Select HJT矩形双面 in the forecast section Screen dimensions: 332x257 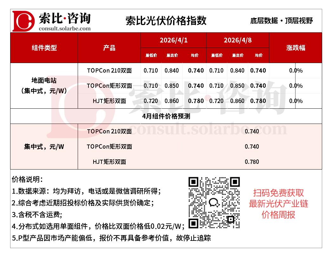[x=109, y=162]
